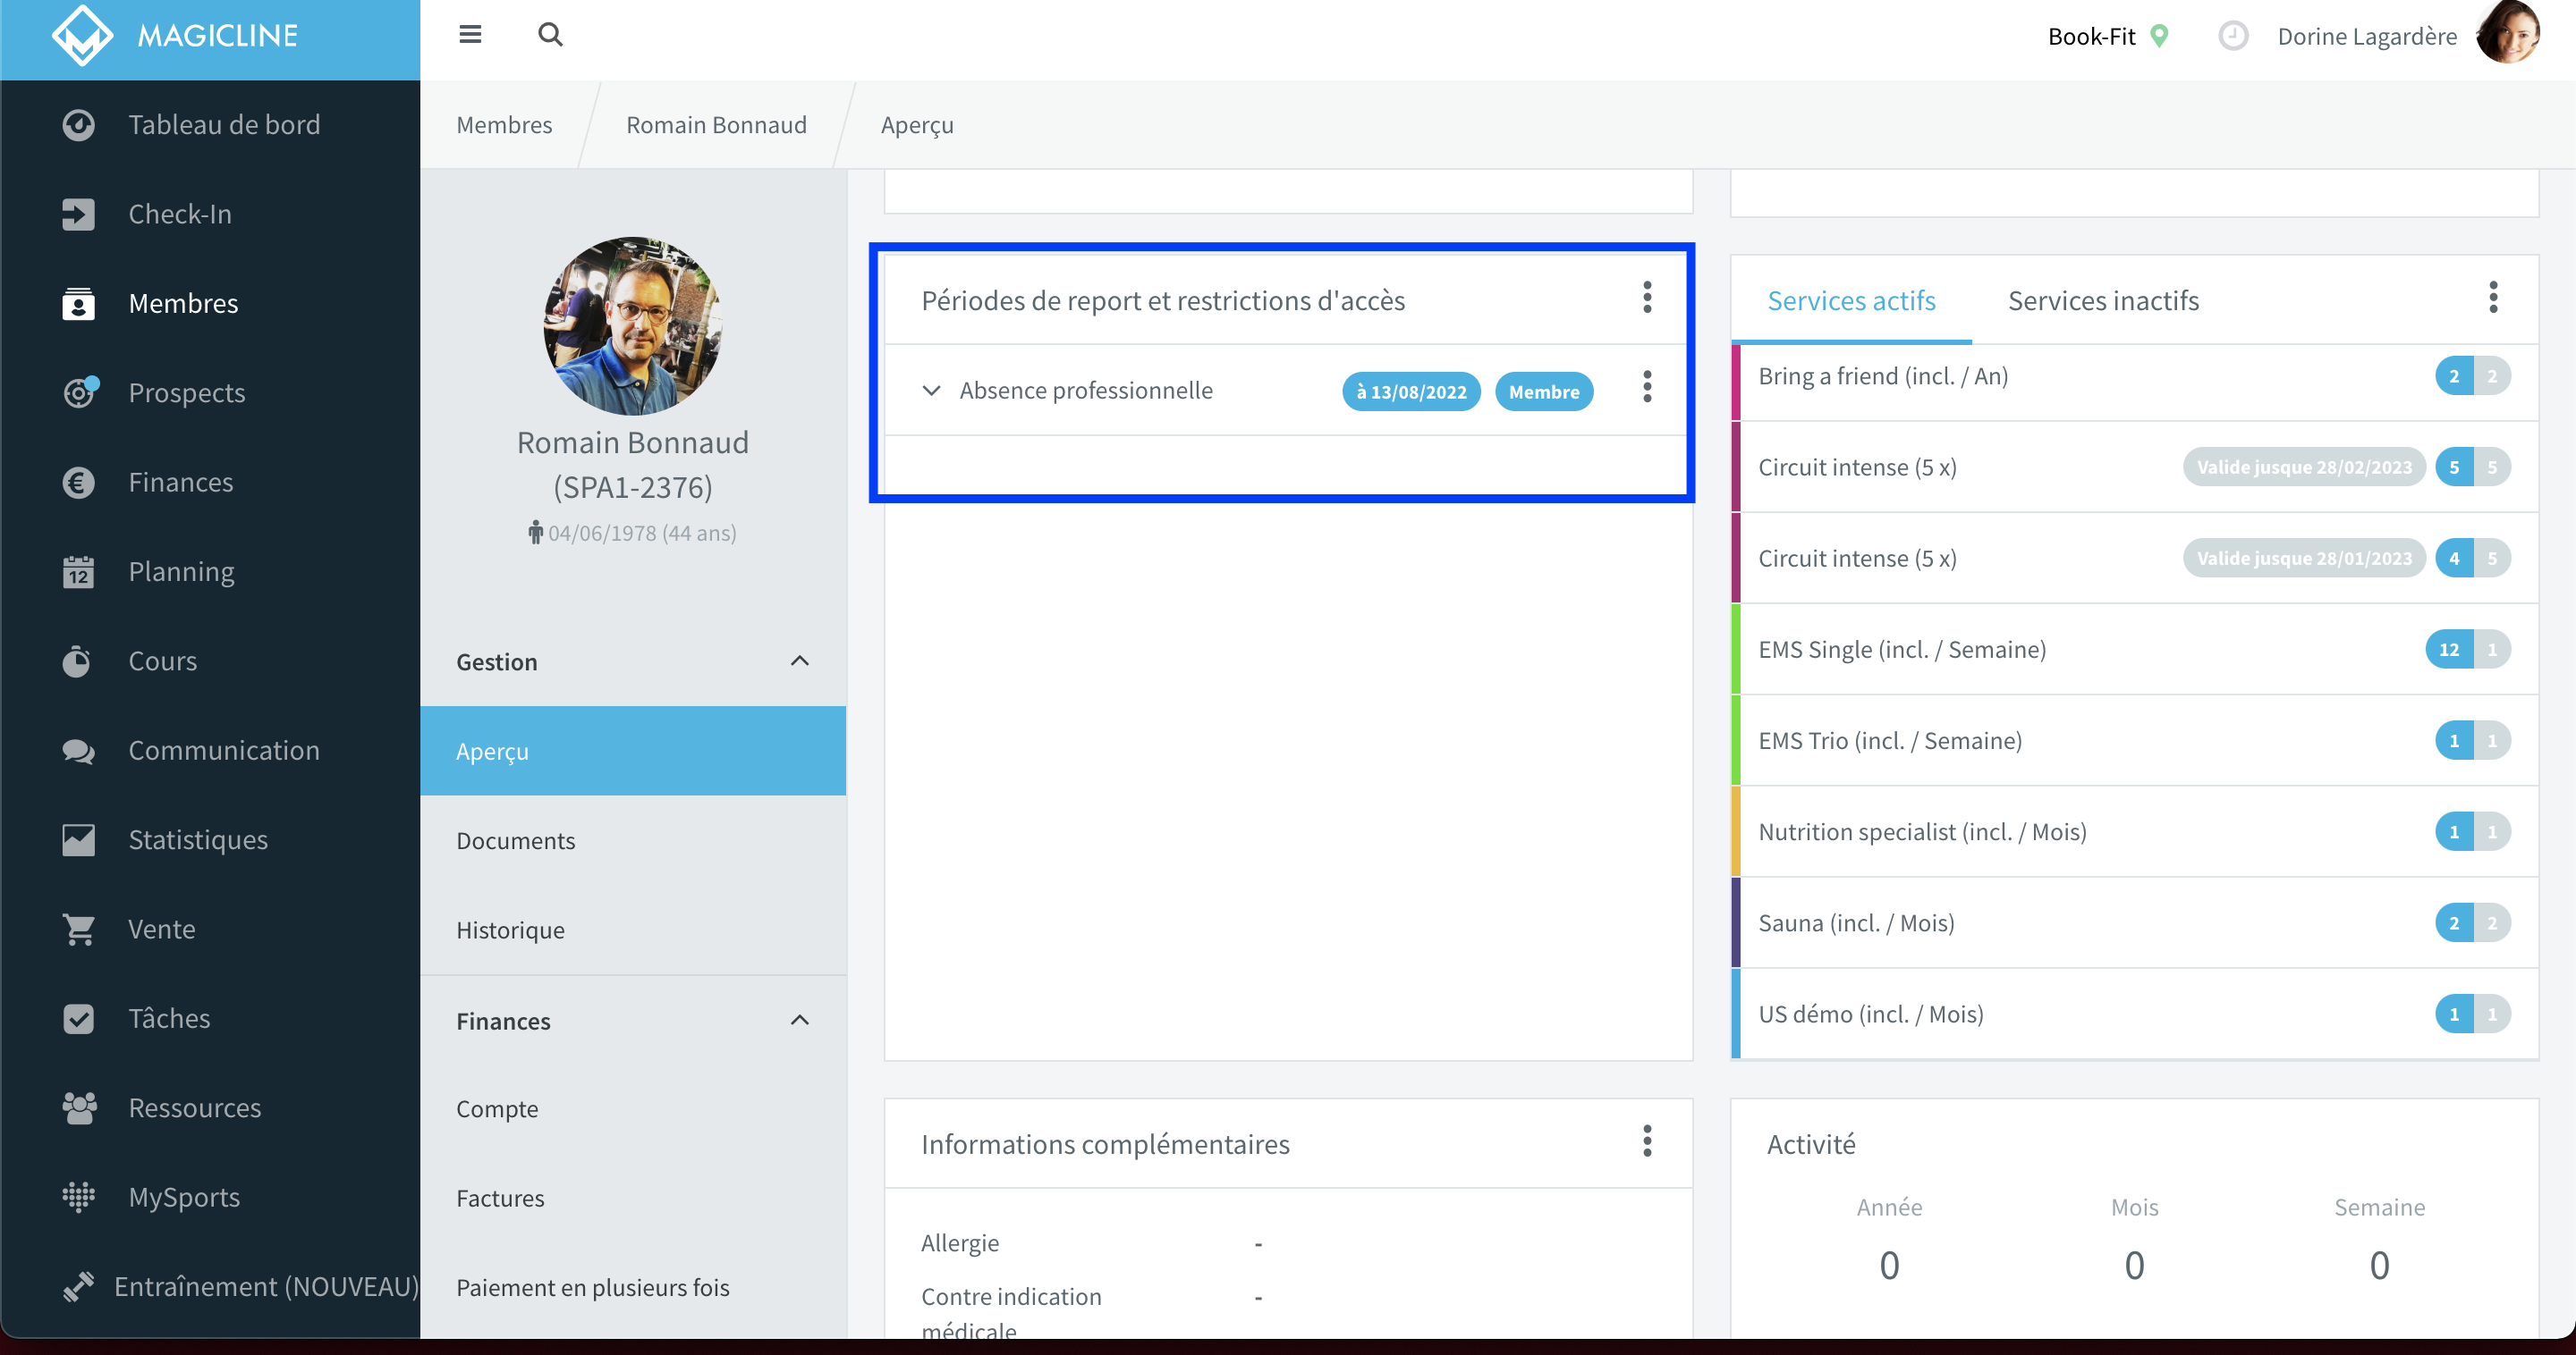Click the Finances euro icon
Image resolution: width=2576 pixels, height=1355 pixels.
pos(78,483)
